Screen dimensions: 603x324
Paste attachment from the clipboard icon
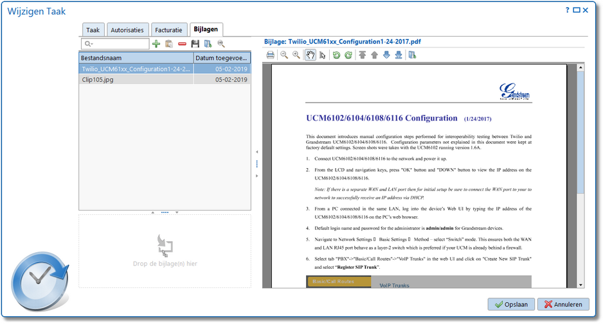click(169, 44)
